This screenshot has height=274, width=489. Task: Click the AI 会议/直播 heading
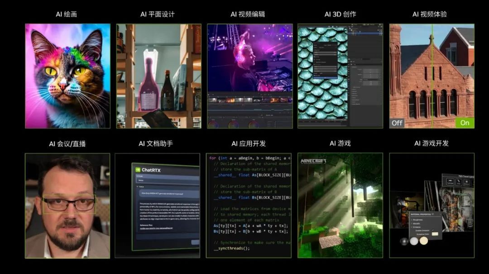[67, 143]
